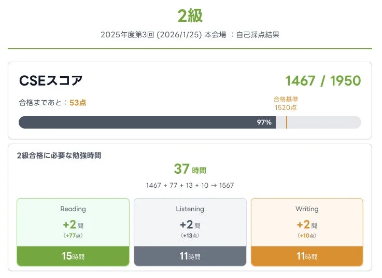Click Reading's +77点 score gain

(x=73, y=236)
